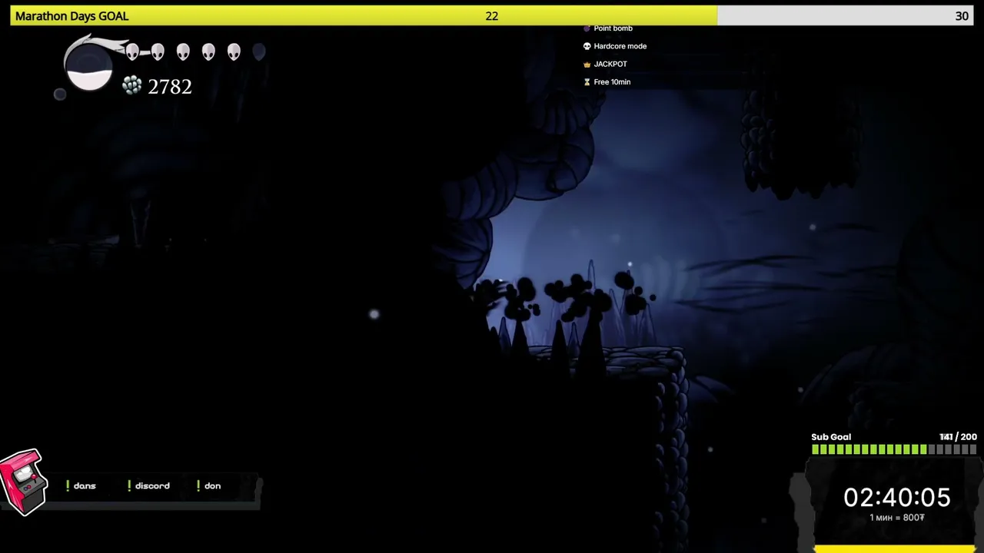
Task: Click the Hardcore mode label
Action: [620, 46]
